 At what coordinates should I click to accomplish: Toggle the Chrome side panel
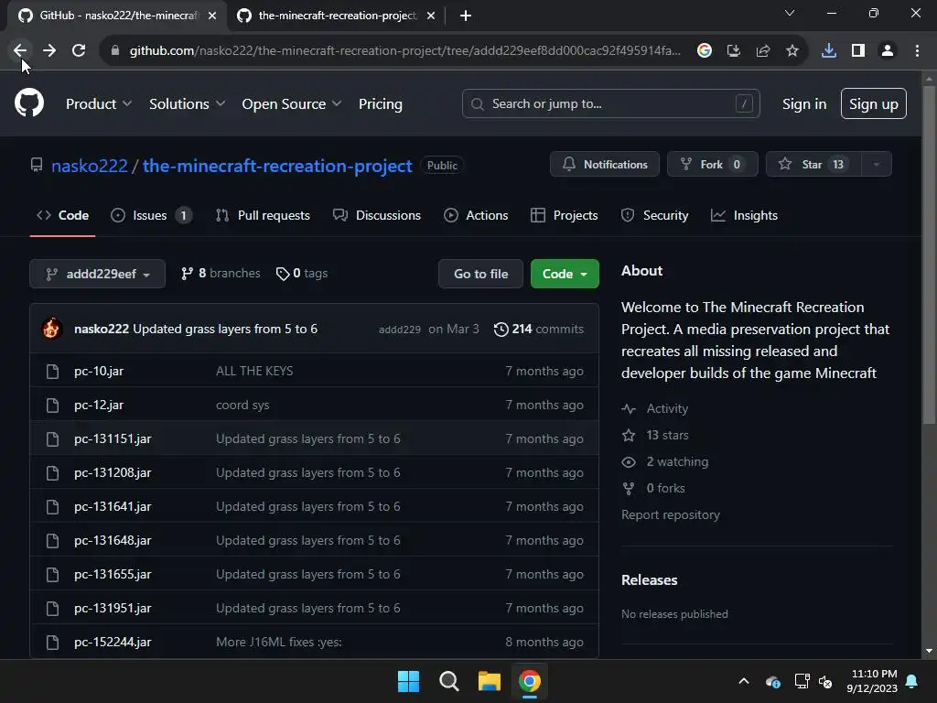click(x=858, y=51)
